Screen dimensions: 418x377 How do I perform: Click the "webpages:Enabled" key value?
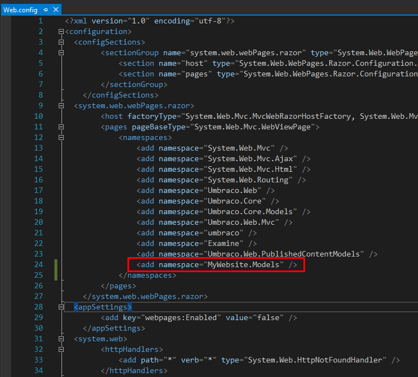[181, 318]
